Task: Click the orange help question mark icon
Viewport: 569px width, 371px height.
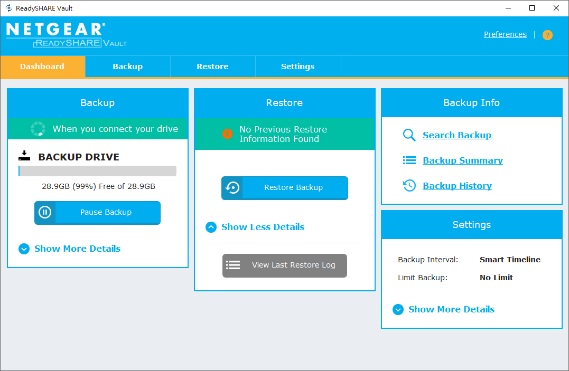Action: (x=547, y=35)
